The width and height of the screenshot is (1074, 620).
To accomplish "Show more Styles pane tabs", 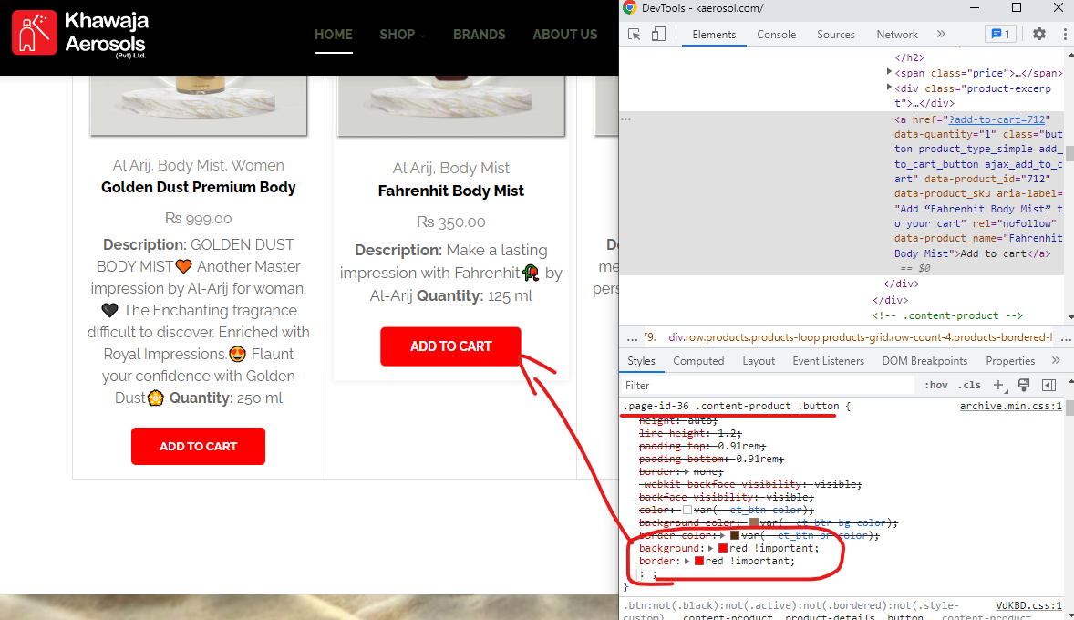I will (x=1056, y=360).
